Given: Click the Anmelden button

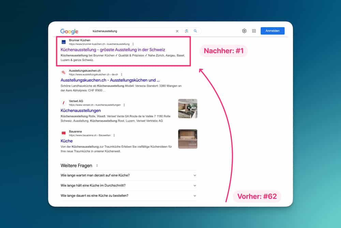Looking at the screenshot, I should pos(272,31).
